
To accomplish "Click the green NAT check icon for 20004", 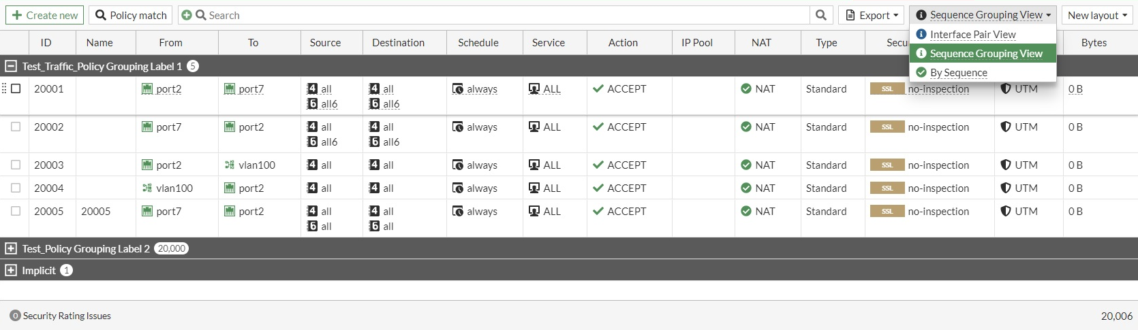I will click(746, 188).
